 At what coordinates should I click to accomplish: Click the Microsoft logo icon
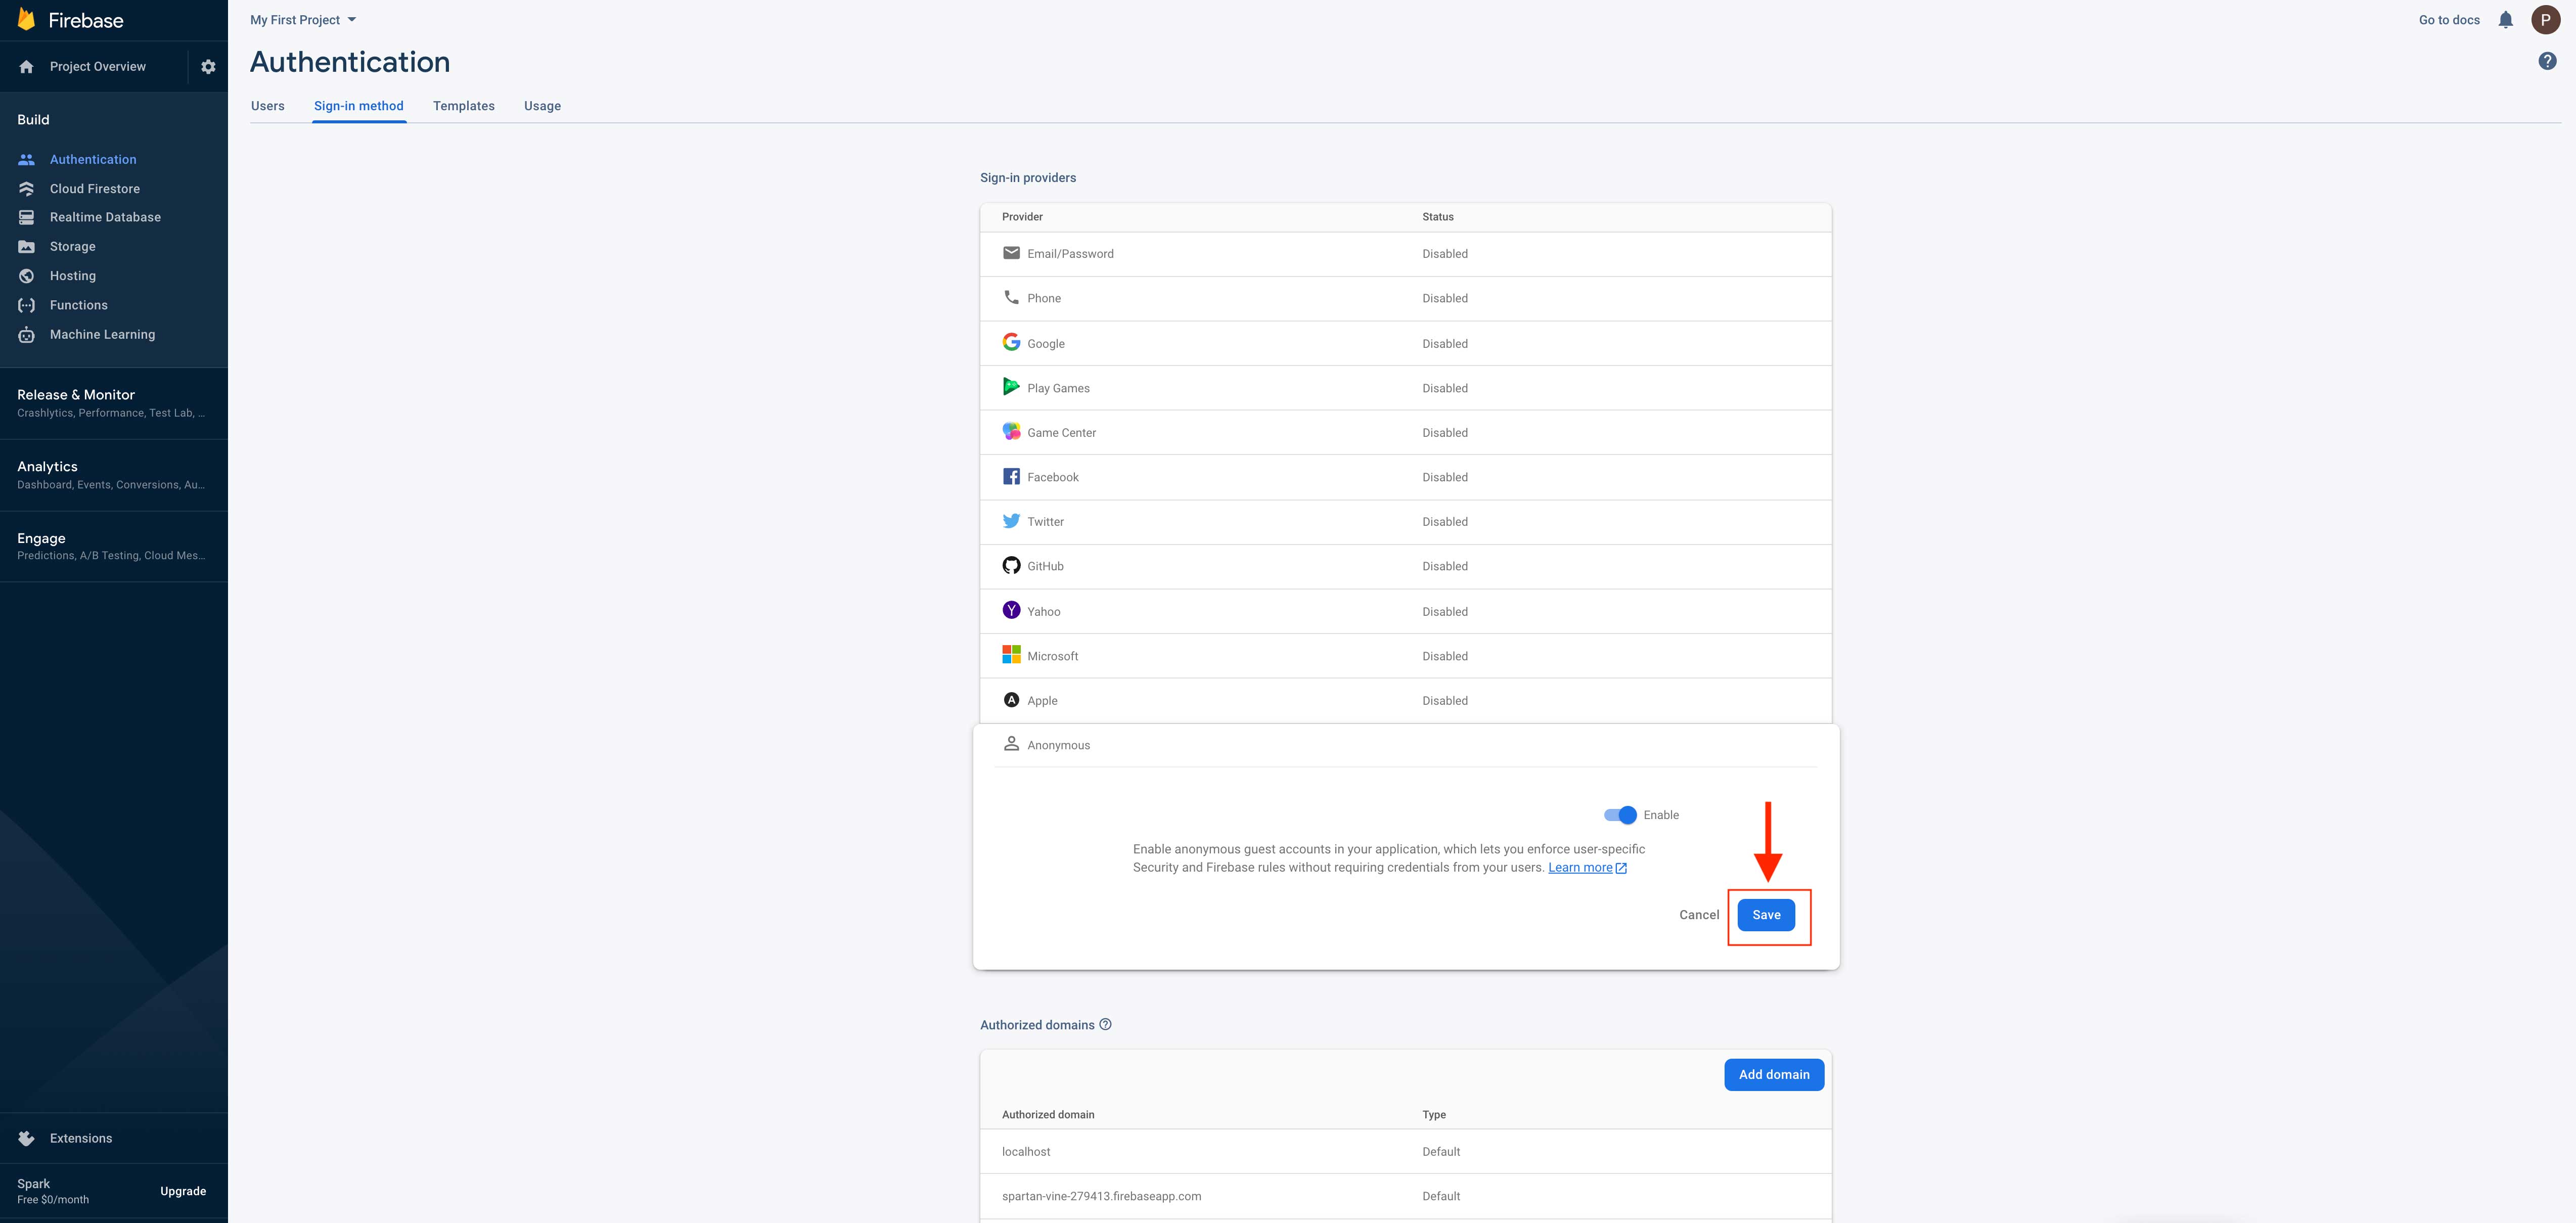click(1011, 655)
